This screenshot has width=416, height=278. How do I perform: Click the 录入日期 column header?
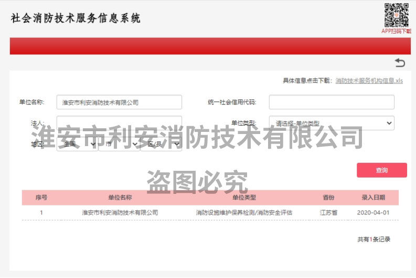[x=373, y=198]
